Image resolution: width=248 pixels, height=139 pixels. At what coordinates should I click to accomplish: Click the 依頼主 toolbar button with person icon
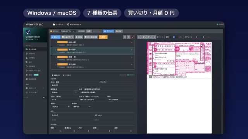[79, 37]
